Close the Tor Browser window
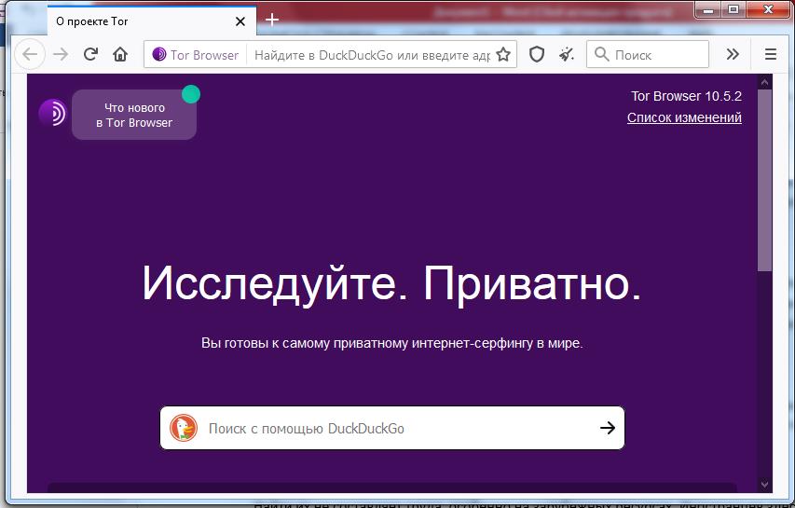The width and height of the screenshot is (795, 508). [x=768, y=9]
